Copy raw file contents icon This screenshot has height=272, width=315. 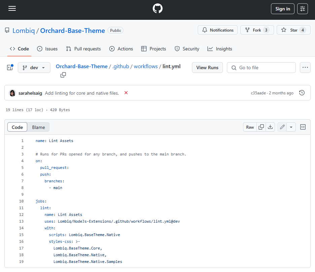pyautogui.click(x=261, y=127)
